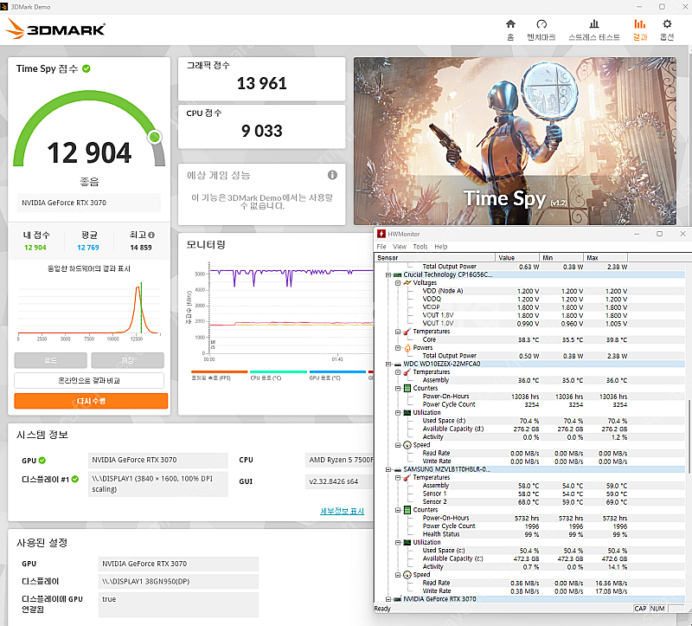Open the Benchmarks (벤치마크) gauge icon
692x626 pixels.
pos(541,24)
